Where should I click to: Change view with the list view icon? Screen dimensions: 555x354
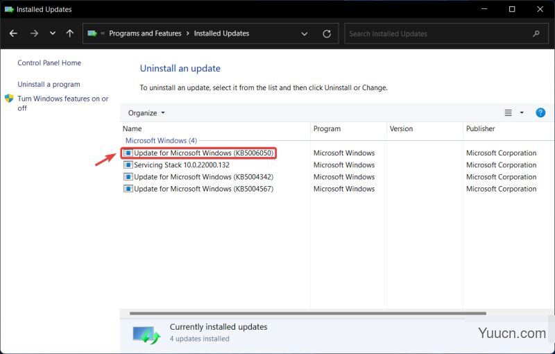click(508, 113)
